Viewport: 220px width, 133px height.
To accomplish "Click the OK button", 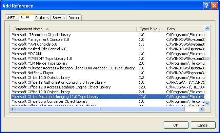I will (x=176, y=125).
